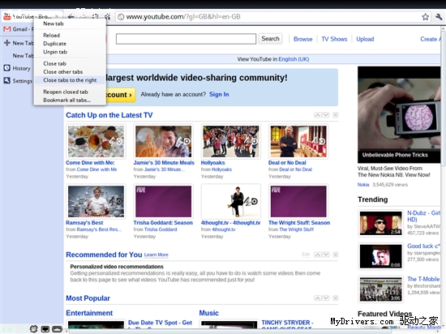Open the network status icon at bottom

point(45,329)
